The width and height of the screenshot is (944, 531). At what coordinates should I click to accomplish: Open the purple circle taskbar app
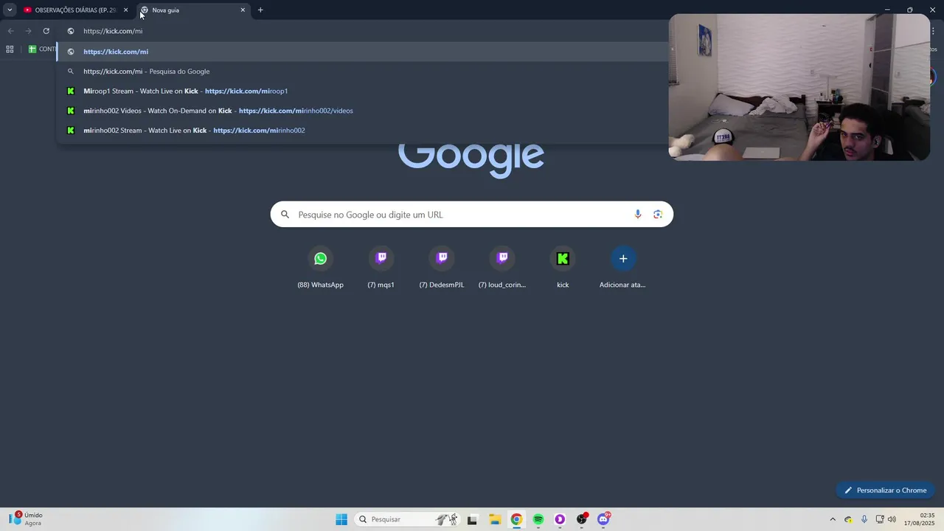560,519
